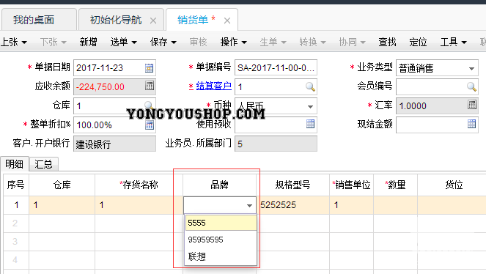The width and height of the screenshot is (486, 274).
Task: Click 数量 cell in row 1
Action: coord(396,205)
